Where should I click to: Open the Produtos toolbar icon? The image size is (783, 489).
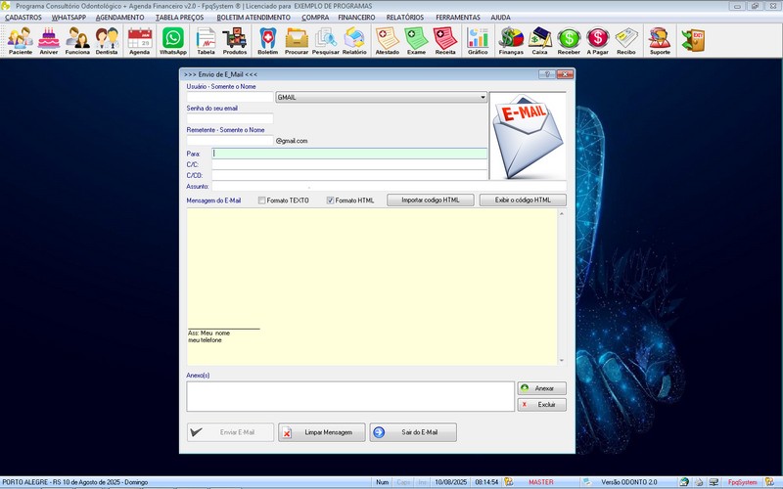[235, 40]
